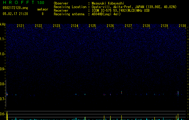Select the file name 0502172120.png
Image resolution: width=189 pixels, height=120 pixels.
click(x=15, y=8)
